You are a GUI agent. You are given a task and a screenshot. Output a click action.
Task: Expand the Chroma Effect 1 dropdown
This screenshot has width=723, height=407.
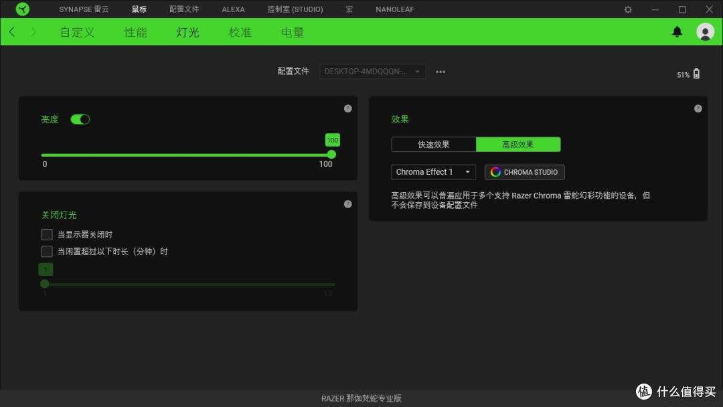pos(433,172)
